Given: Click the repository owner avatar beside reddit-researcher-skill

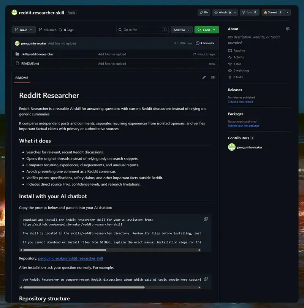Looking at the screenshot, I should [14, 13].
